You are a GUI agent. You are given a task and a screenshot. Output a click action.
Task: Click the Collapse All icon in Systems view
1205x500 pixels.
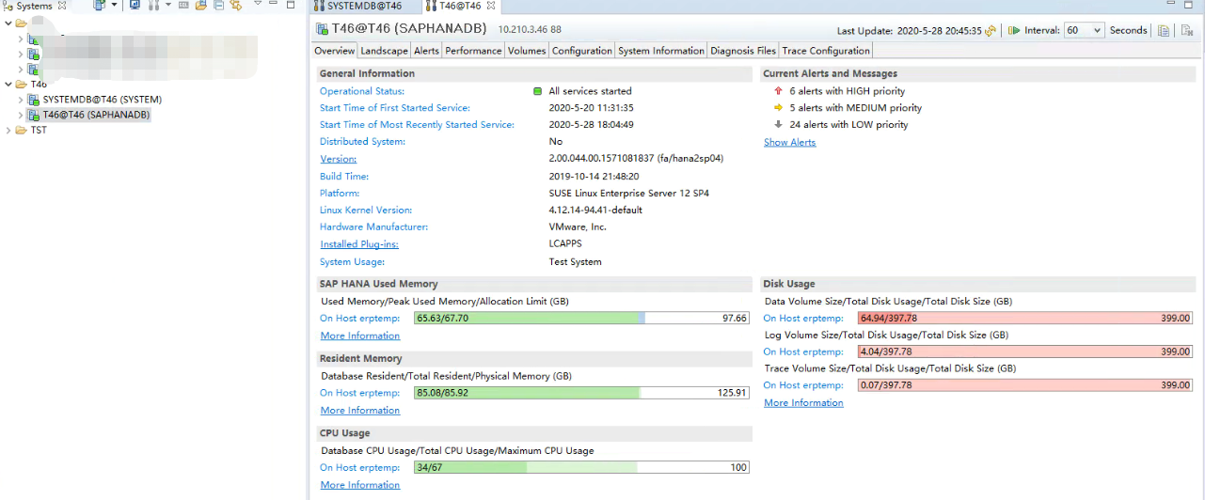click(218, 5)
